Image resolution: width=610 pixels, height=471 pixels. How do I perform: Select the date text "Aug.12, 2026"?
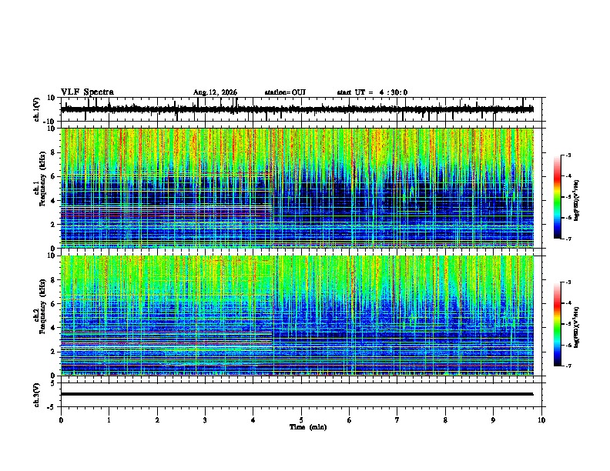tap(215, 92)
